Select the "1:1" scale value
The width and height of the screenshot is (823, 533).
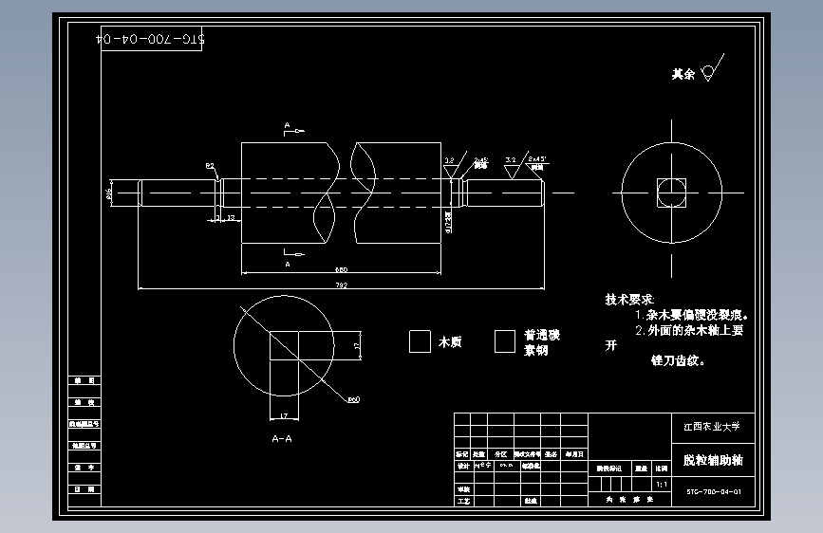click(662, 485)
